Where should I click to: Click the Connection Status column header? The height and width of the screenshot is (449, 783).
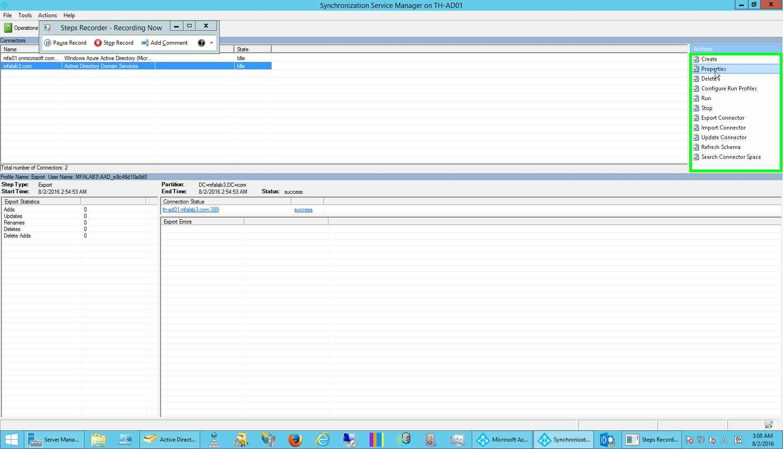click(x=226, y=202)
